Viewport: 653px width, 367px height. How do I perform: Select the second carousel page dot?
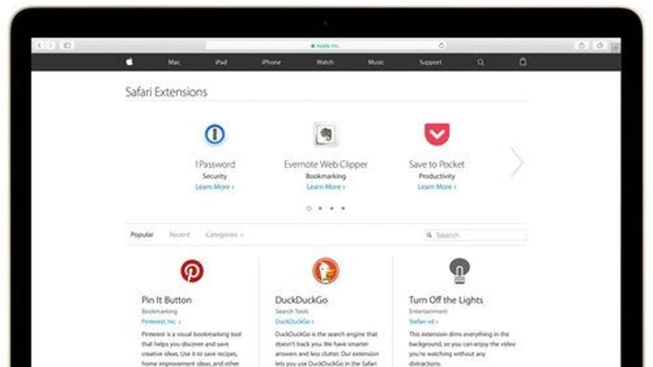(320, 208)
